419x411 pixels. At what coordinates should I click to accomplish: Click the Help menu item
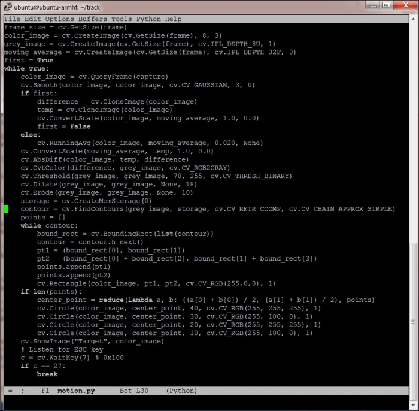(x=173, y=19)
